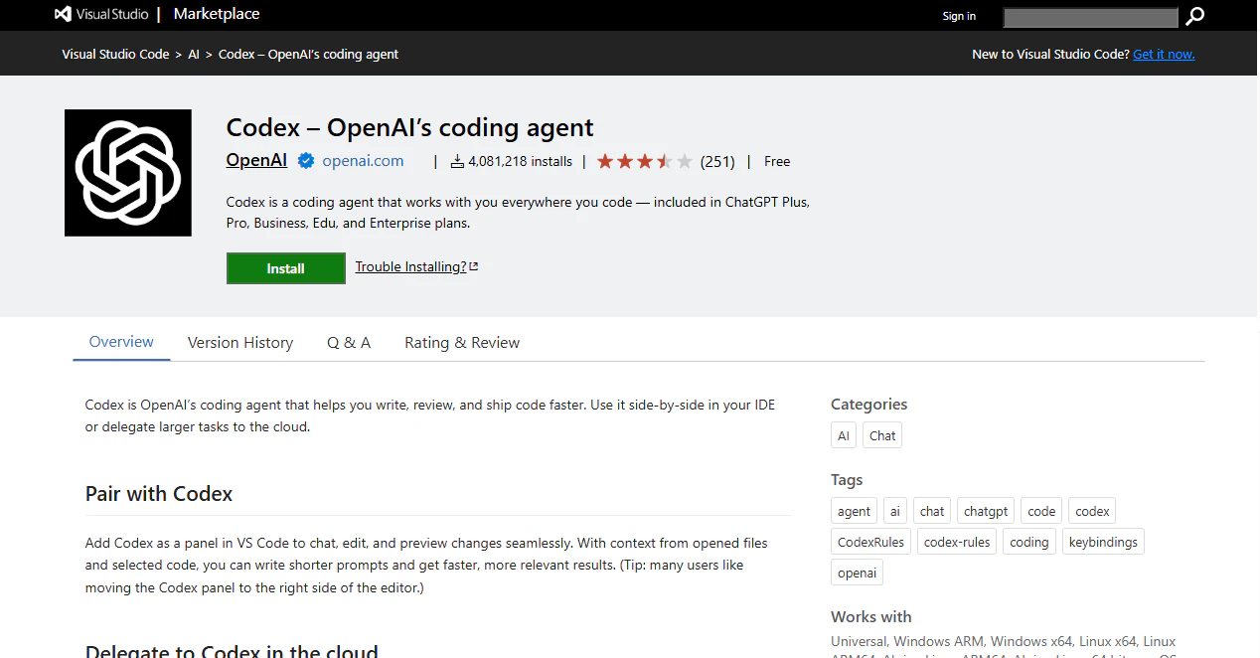Click the chatgpt tag

coord(986,511)
